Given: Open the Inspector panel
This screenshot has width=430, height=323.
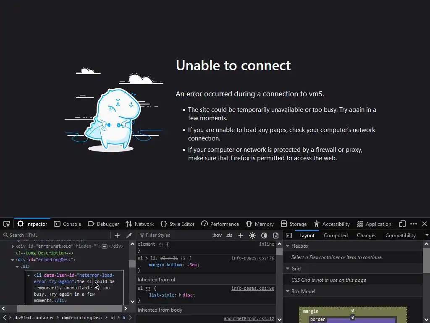Looking at the screenshot, I should (32, 224).
